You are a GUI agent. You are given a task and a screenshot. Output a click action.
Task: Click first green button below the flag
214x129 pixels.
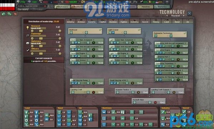[x=4, y=14]
